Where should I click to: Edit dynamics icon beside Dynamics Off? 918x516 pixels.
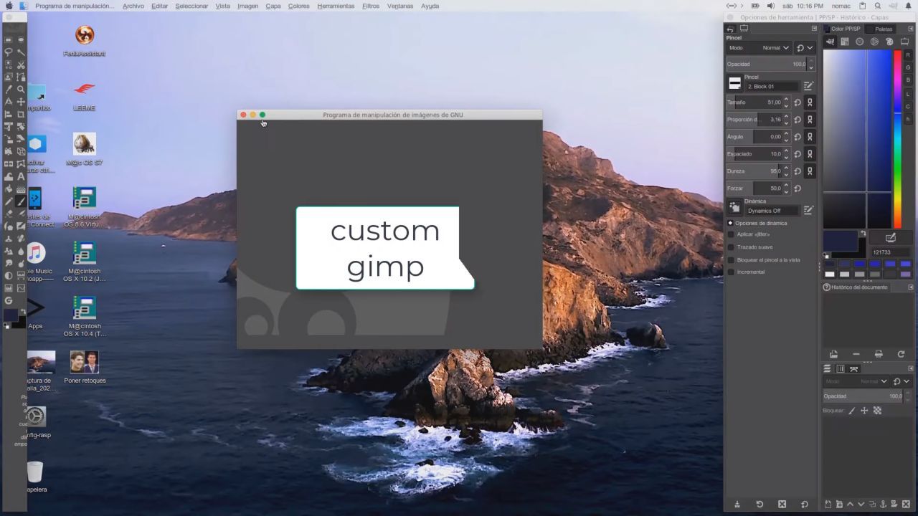click(809, 210)
